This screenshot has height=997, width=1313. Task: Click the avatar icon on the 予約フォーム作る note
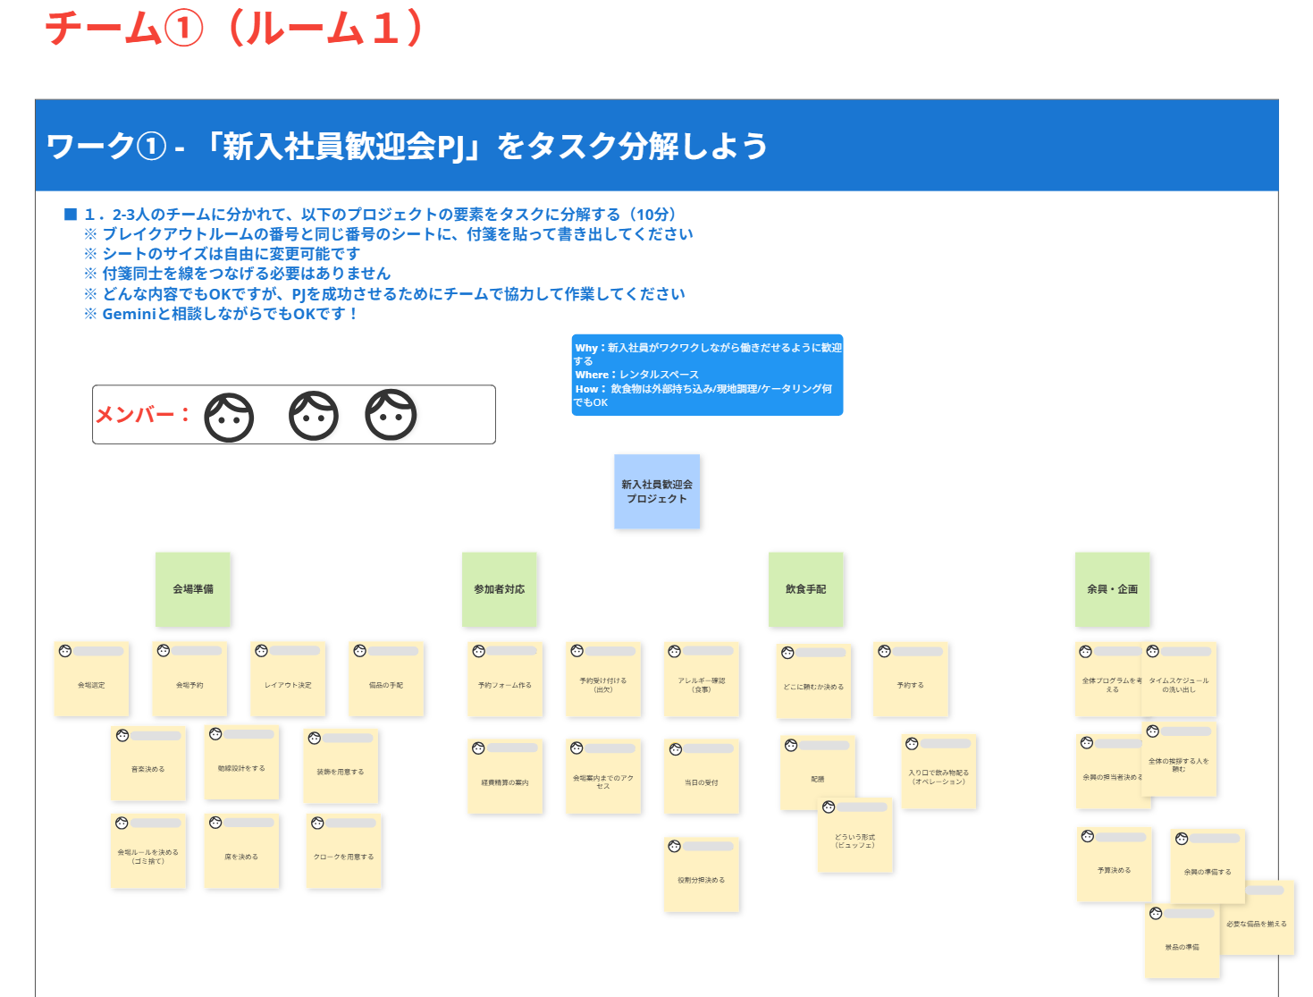479,651
